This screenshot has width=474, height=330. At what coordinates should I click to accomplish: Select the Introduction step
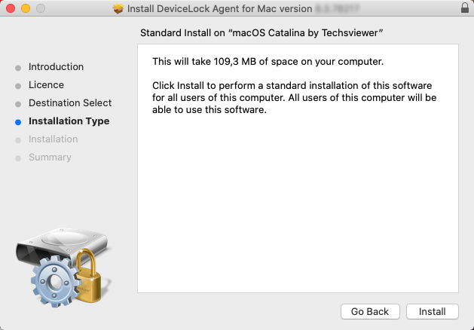coord(56,67)
